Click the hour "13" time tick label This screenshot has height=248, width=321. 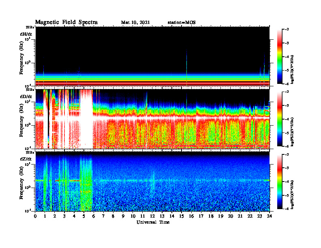coord(162,216)
